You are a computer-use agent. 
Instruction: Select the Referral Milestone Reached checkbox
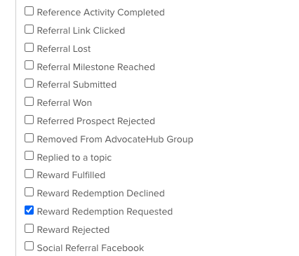29,65
